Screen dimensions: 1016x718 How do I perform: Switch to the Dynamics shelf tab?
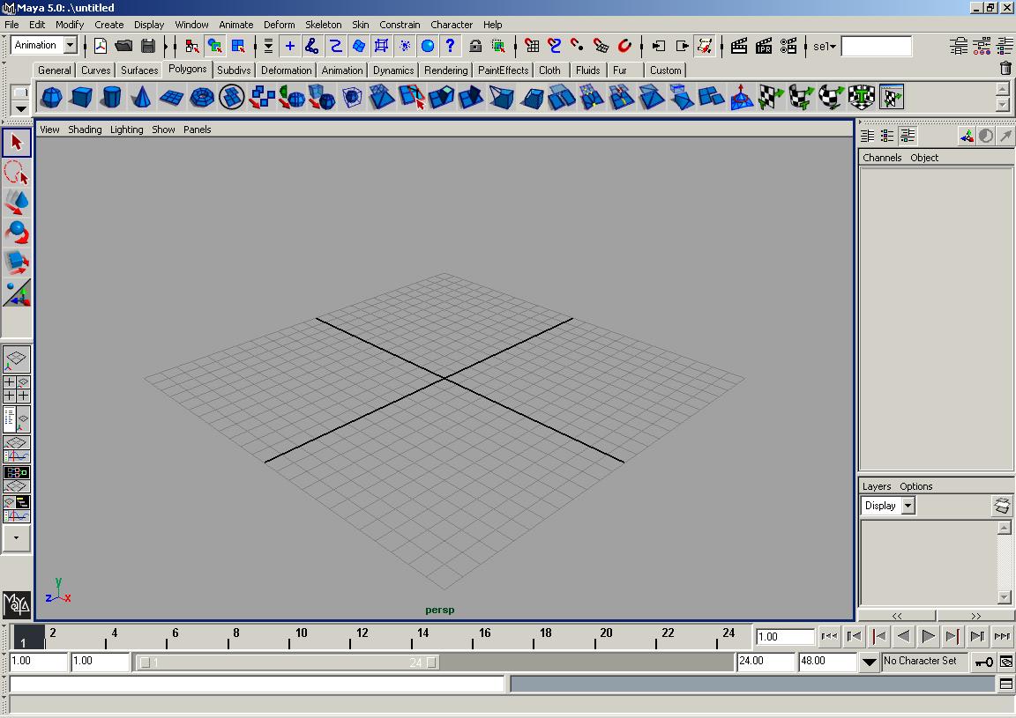pyautogui.click(x=393, y=70)
